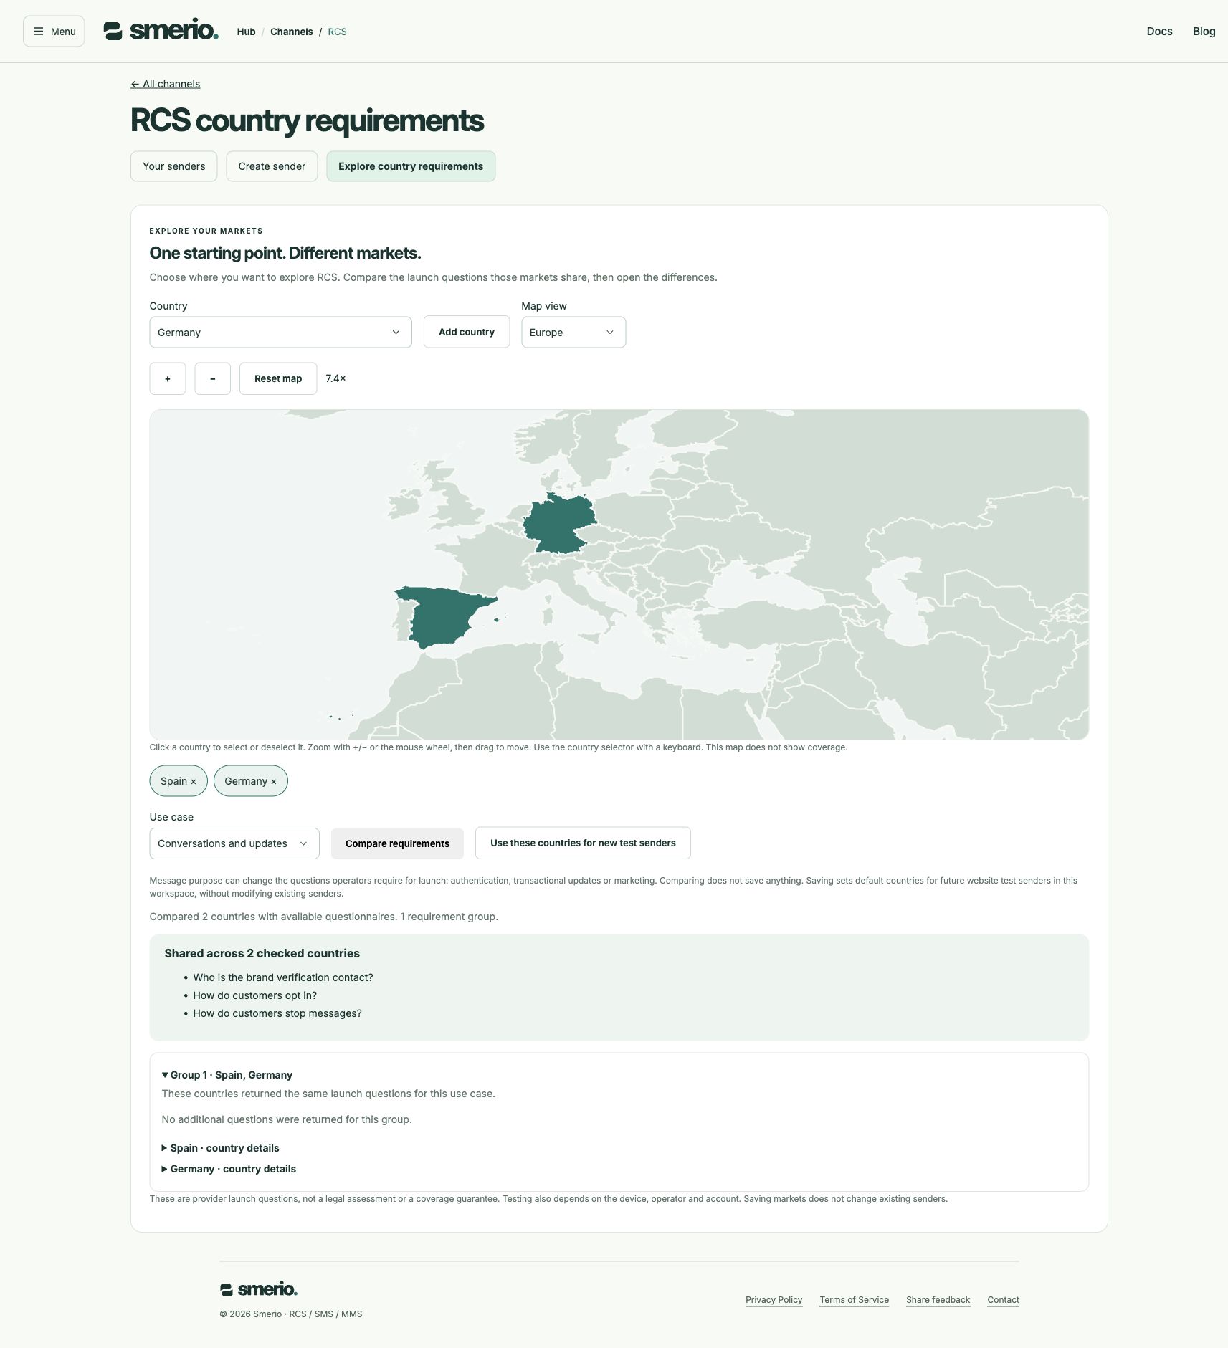
Task: Select the RCS breadcrumb item
Action: pos(337,32)
